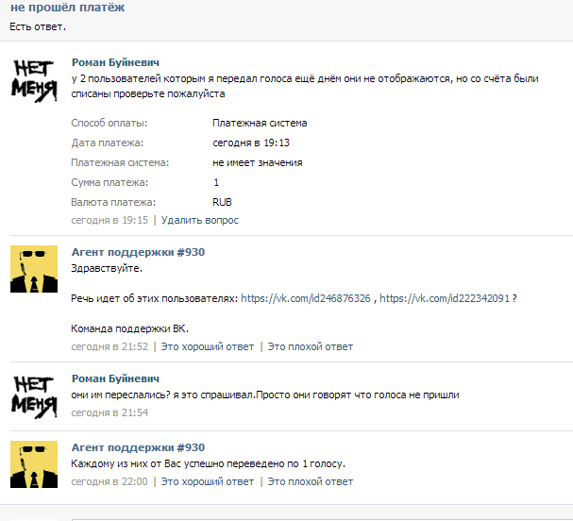Open Роман Буйневич profile from first message

coord(115,62)
